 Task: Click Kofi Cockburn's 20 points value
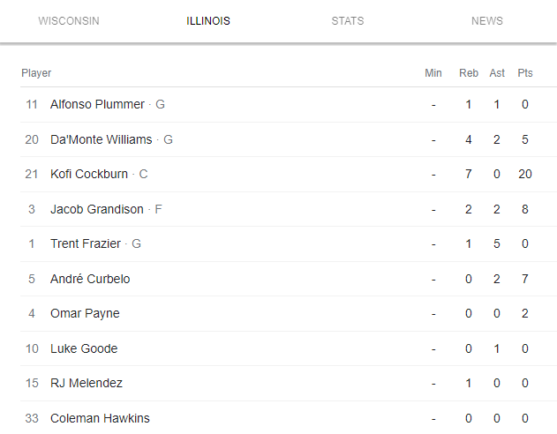(525, 174)
